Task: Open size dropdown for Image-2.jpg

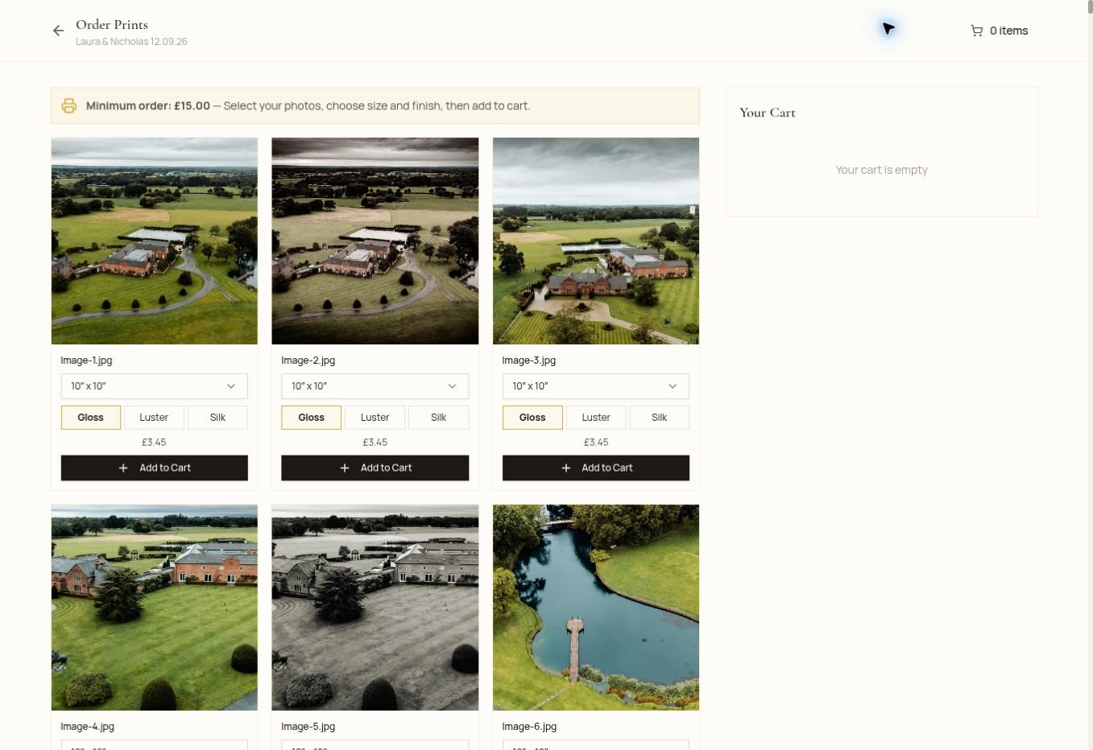Action: (375, 386)
